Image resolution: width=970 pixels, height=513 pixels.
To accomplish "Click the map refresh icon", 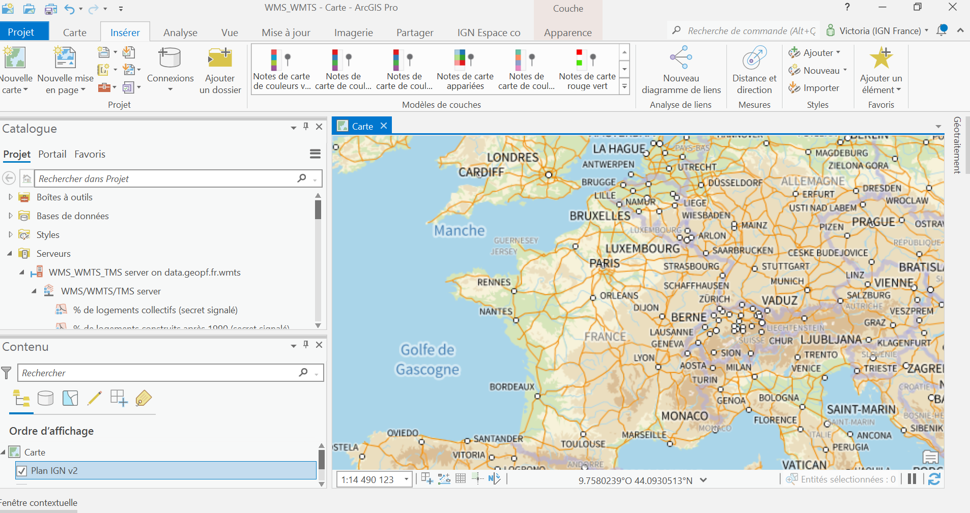I will coord(934,479).
